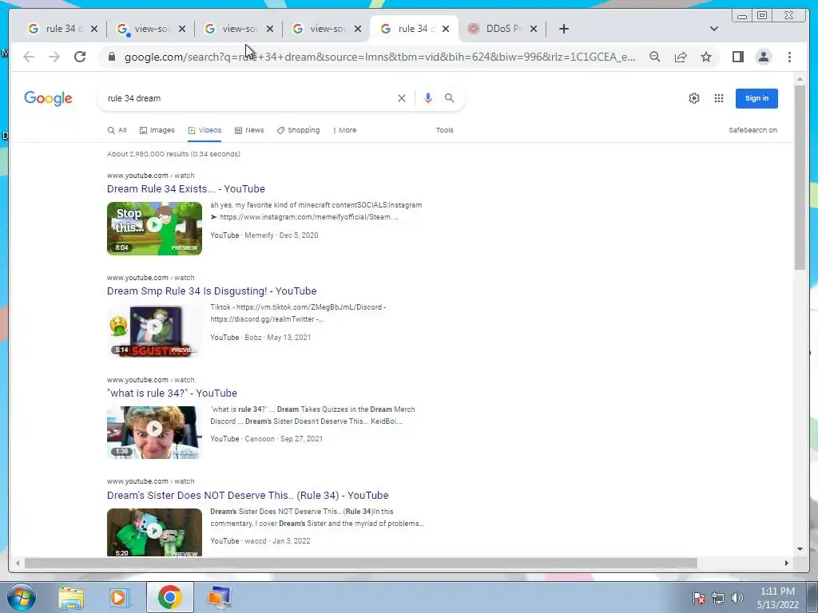Launch Windows Media Player from taskbar

click(119, 597)
